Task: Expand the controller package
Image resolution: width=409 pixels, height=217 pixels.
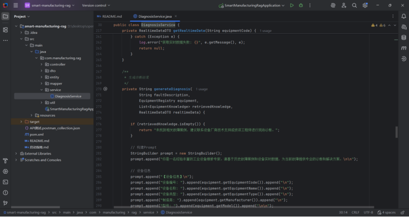Action: (41, 64)
